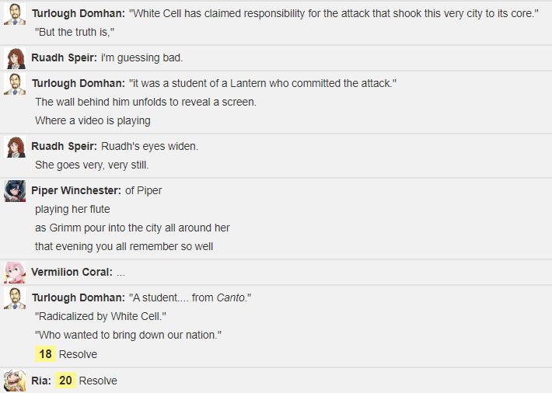Viewport: 552px width, 393px height.
Task: Click Ruadh Speir's avatar beside "eyes widen"
Action: (15, 147)
